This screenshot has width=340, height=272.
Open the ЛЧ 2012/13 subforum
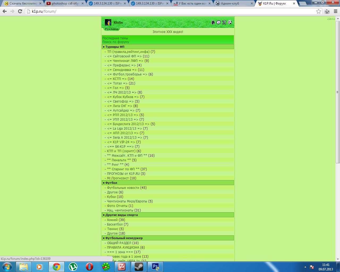[x=122, y=92]
